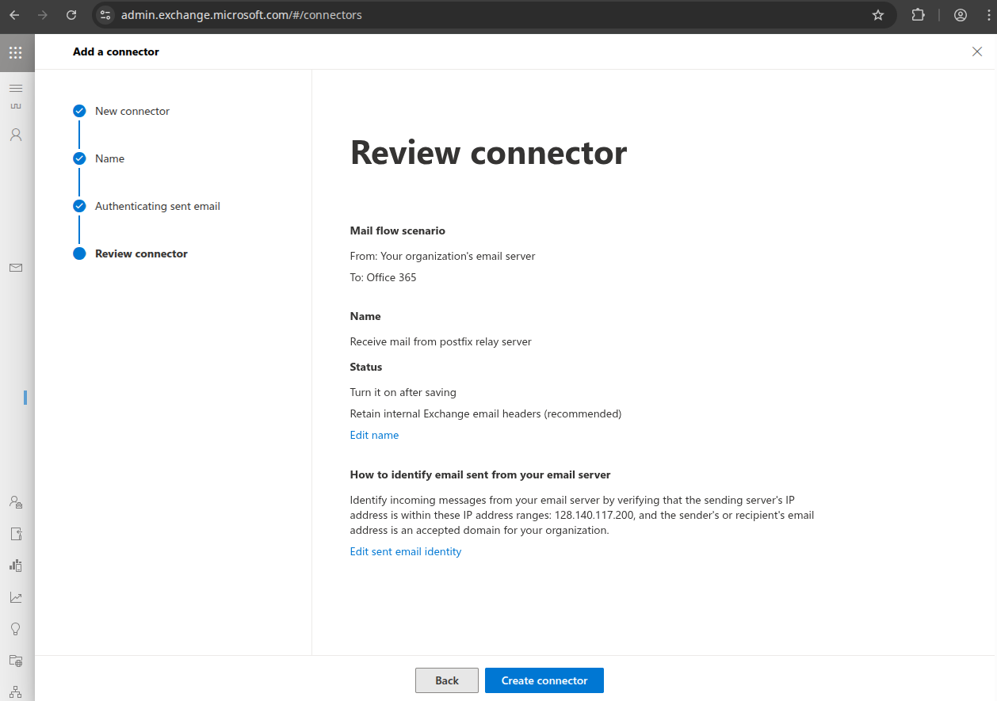Click the Review connector heading
Image resolution: width=997 pixels, height=701 pixels.
tap(488, 152)
